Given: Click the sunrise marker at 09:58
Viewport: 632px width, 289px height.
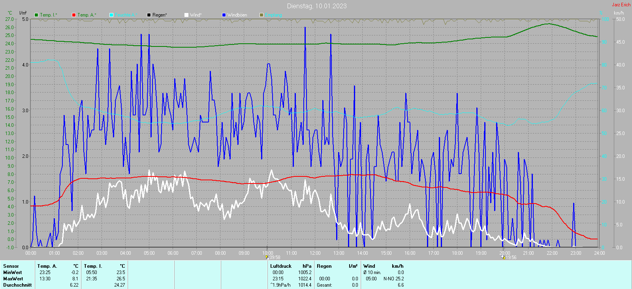Looking at the screenshot, I should click(x=267, y=257).
